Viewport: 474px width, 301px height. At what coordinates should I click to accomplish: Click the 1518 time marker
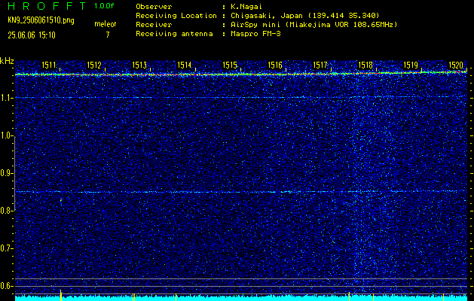[x=365, y=65]
